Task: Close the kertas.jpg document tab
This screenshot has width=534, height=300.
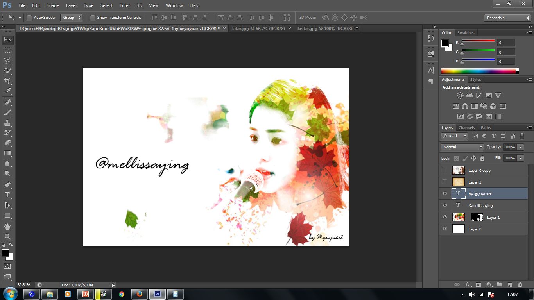Action: click(357, 29)
